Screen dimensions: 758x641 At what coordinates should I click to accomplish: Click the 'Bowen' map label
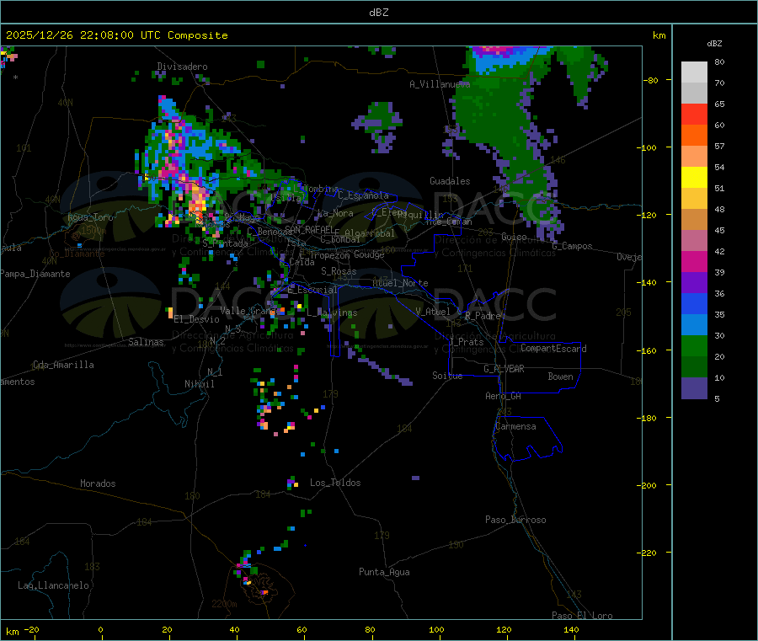pos(561,377)
